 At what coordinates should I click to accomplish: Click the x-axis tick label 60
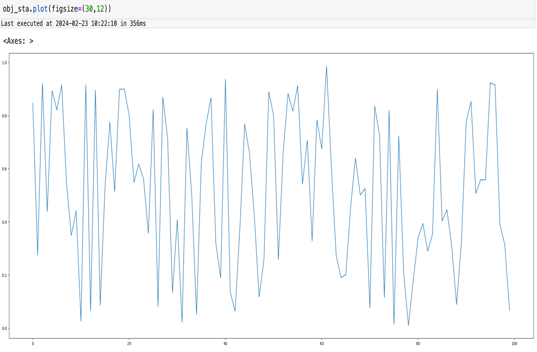click(x=321, y=344)
